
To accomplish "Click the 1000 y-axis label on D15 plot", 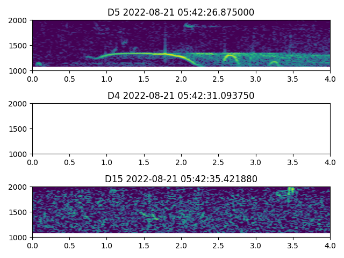I will [20, 237].
